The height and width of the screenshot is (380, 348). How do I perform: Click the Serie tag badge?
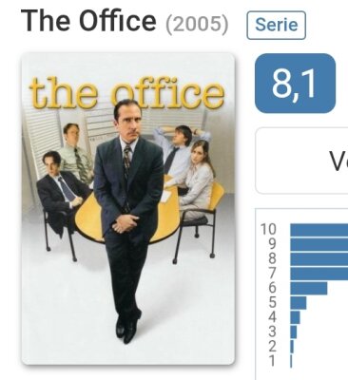point(276,25)
